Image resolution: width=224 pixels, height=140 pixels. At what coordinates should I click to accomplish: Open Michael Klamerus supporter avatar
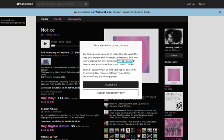(106, 112)
